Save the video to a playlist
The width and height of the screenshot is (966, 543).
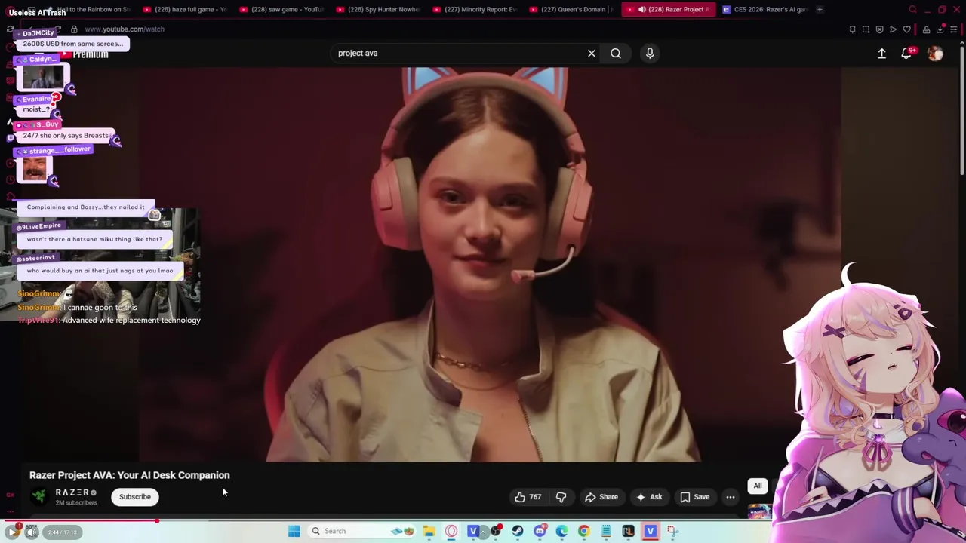coord(694,497)
